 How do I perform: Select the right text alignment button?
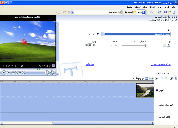coord(86,45)
